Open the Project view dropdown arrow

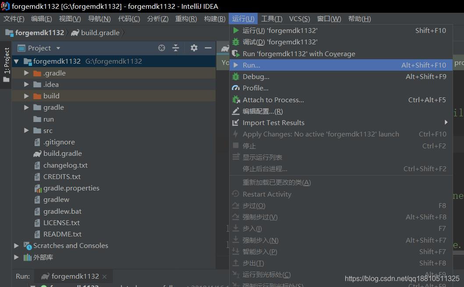tap(58, 48)
